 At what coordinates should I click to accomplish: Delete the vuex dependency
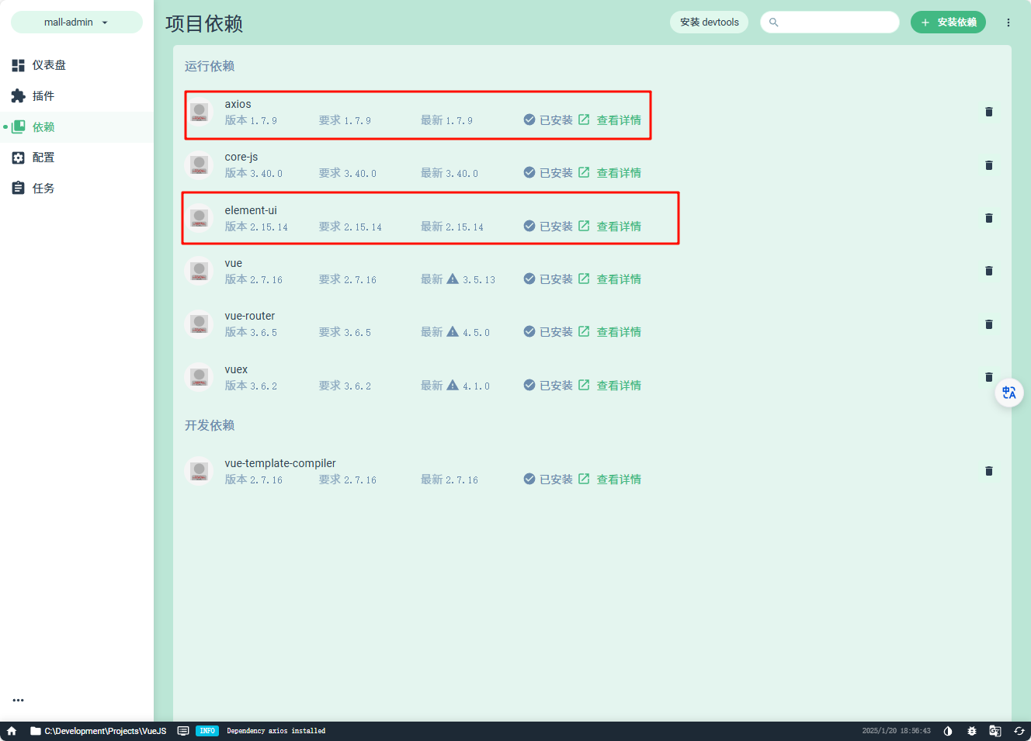point(989,377)
